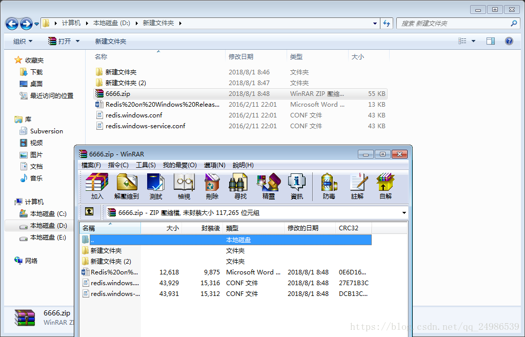This screenshot has width=525, height=337.
Task: Select 视频 library in sidebar
Action: [x=31, y=143]
